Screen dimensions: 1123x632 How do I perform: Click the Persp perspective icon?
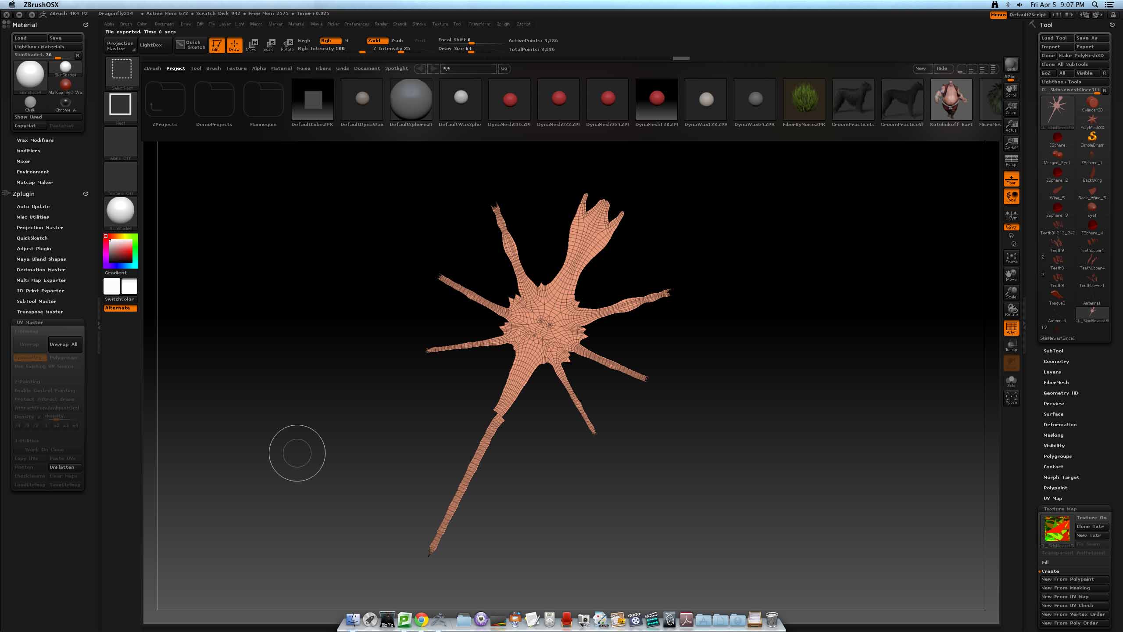tap(1011, 161)
